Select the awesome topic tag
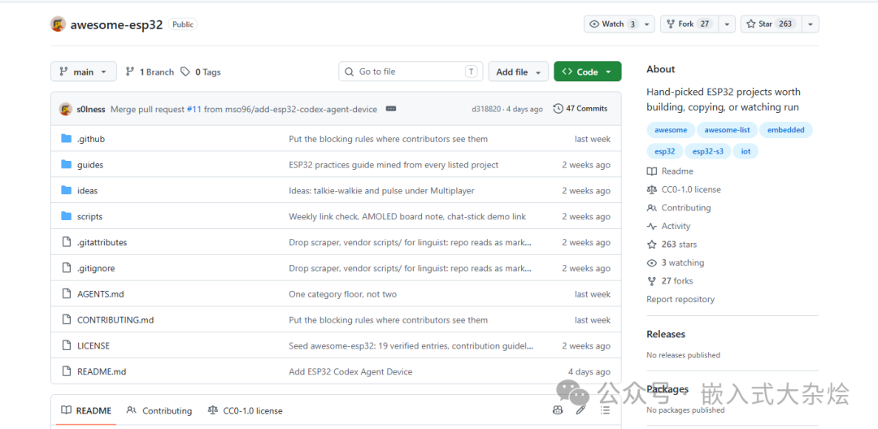Image resolution: width=878 pixels, height=429 pixels. tap(671, 130)
